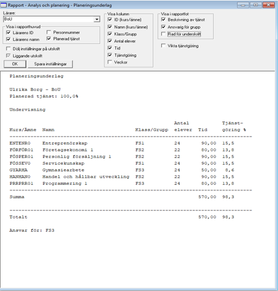
Task: Enable the Veckor column checkbox
Action: 110,62
